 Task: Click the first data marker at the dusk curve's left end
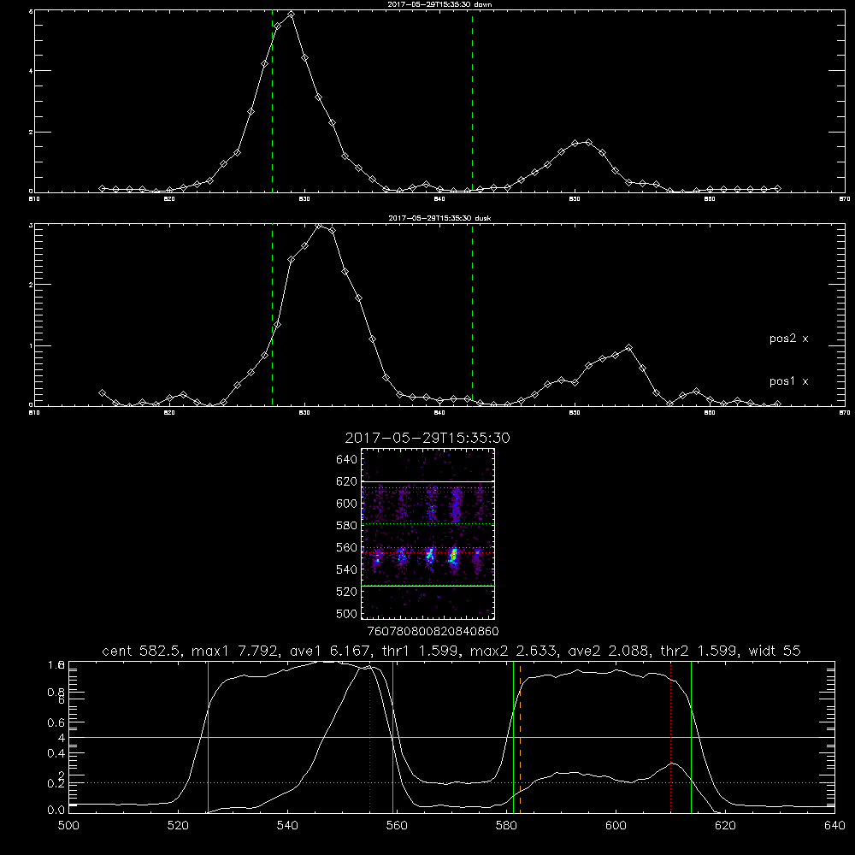(102, 392)
